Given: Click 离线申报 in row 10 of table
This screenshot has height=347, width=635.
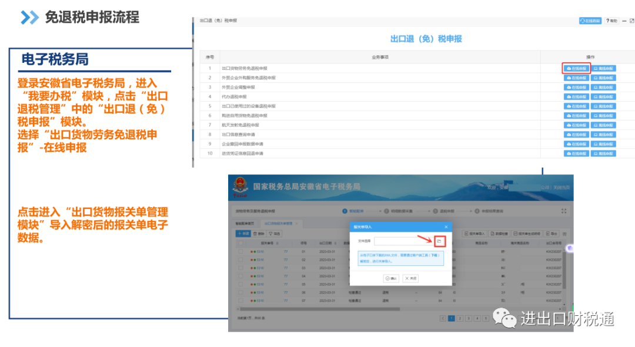Looking at the screenshot, I should [603, 153].
